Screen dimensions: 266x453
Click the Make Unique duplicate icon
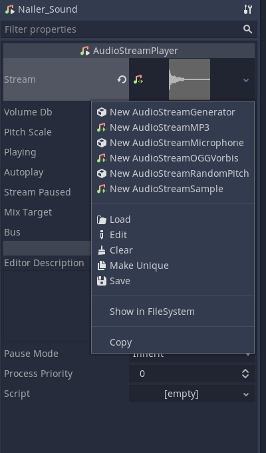[102, 266]
